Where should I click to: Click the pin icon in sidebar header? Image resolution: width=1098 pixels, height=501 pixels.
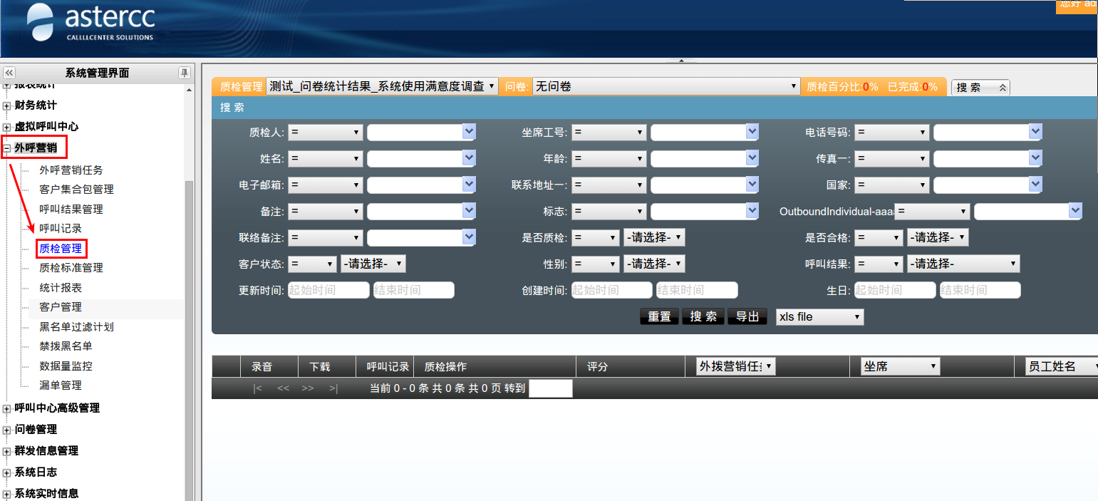click(x=184, y=73)
